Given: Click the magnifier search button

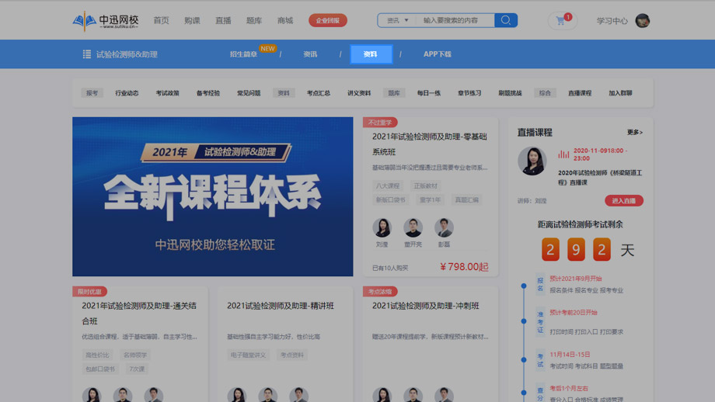Looking at the screenshot, I should (x=506, y=20).
